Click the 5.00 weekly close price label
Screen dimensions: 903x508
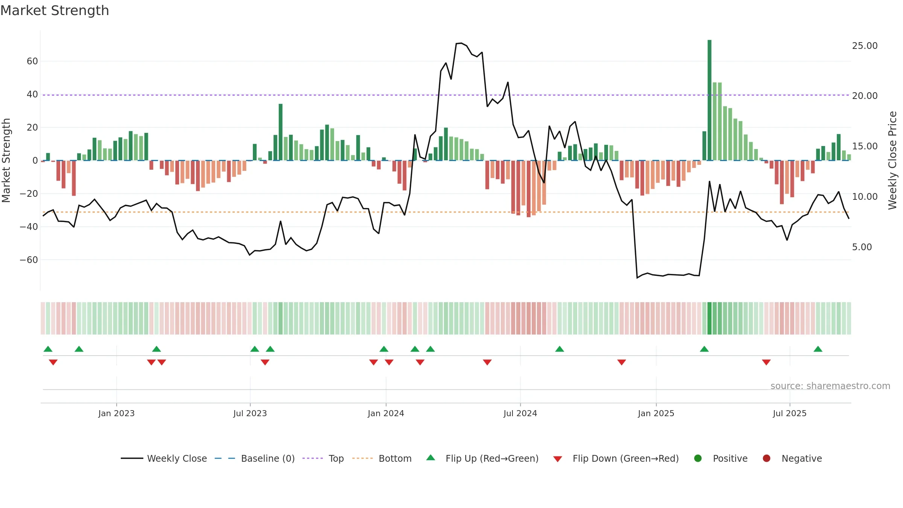pyautogui.click(x=862, y=247)
